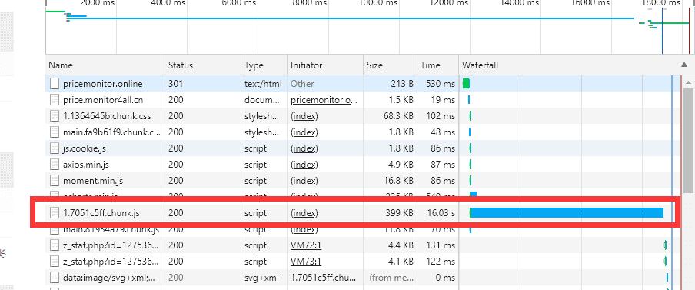The height and width of the screenshot is (290, 695).
Task: Click the 16.03 s time cell
Action: coord(441,213)
